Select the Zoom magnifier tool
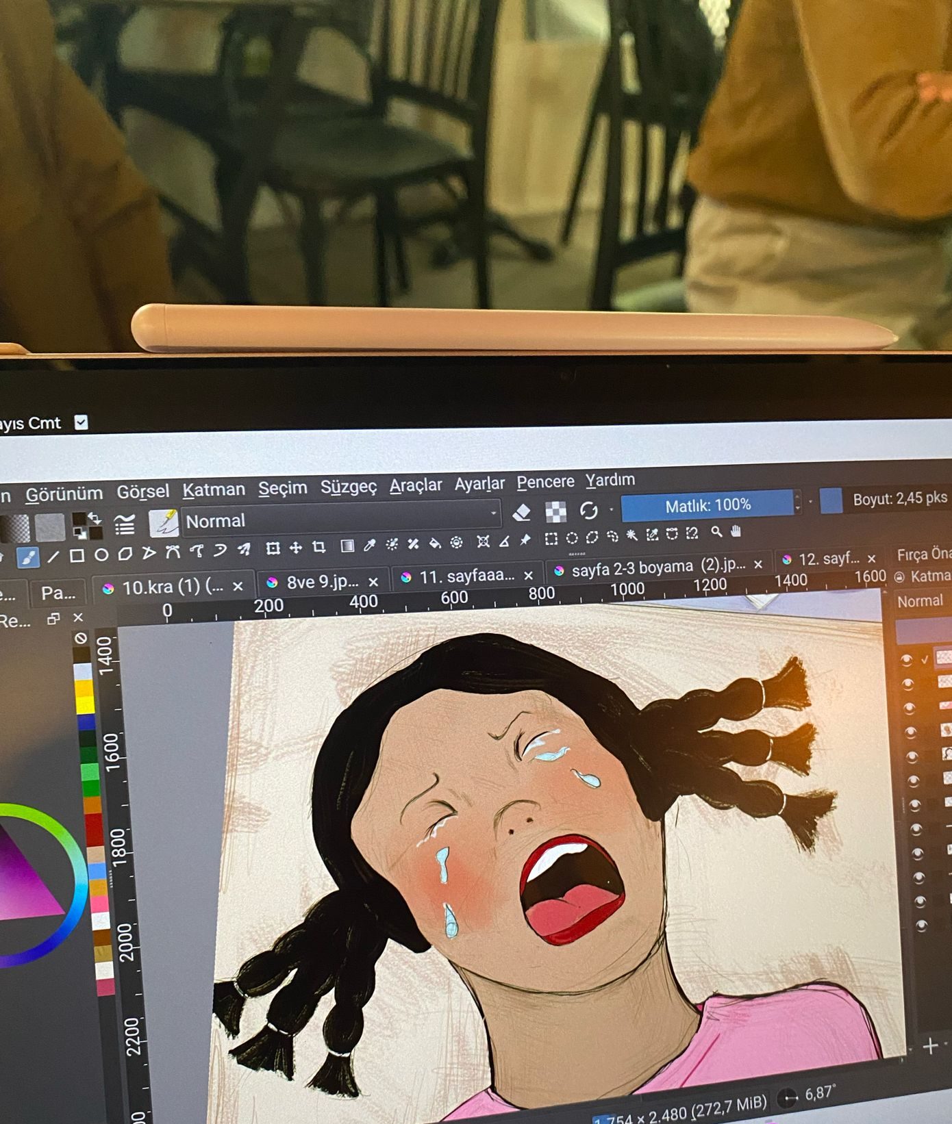This screenshot has height=1124, width=952. tap(716, 532)
